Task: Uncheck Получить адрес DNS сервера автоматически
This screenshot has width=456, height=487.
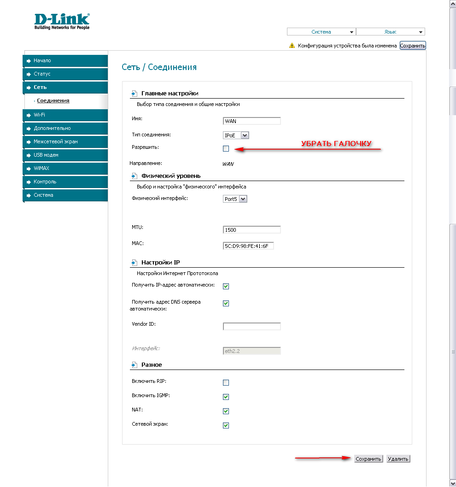Action: click(x=226, y=304)
